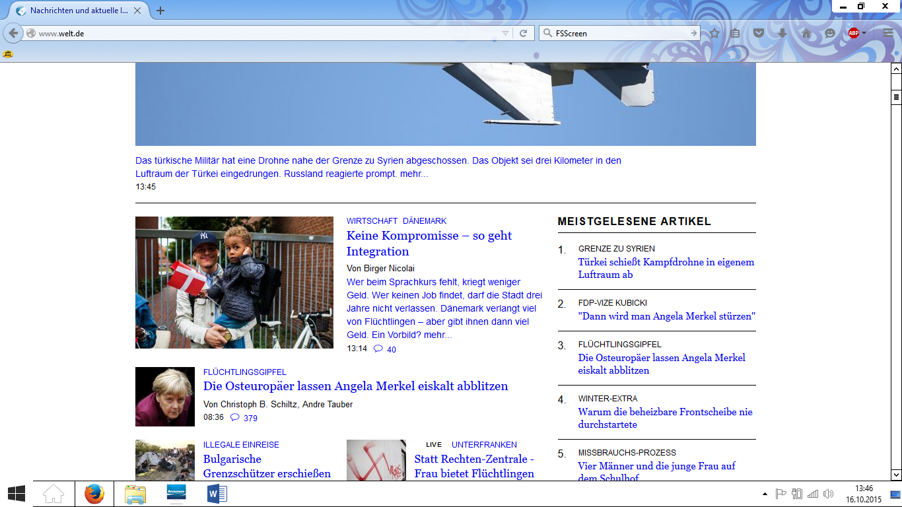This screenshot has height=507, width=902.
Task: Click the battery power tray icon
Action: (x=797, y=494)
